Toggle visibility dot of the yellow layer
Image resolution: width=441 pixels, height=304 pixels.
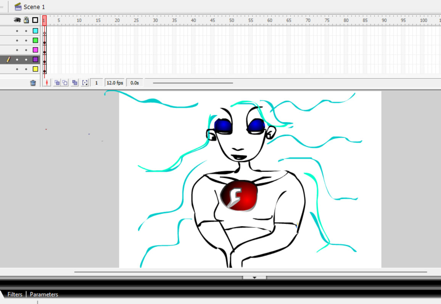tap(17, 69)
